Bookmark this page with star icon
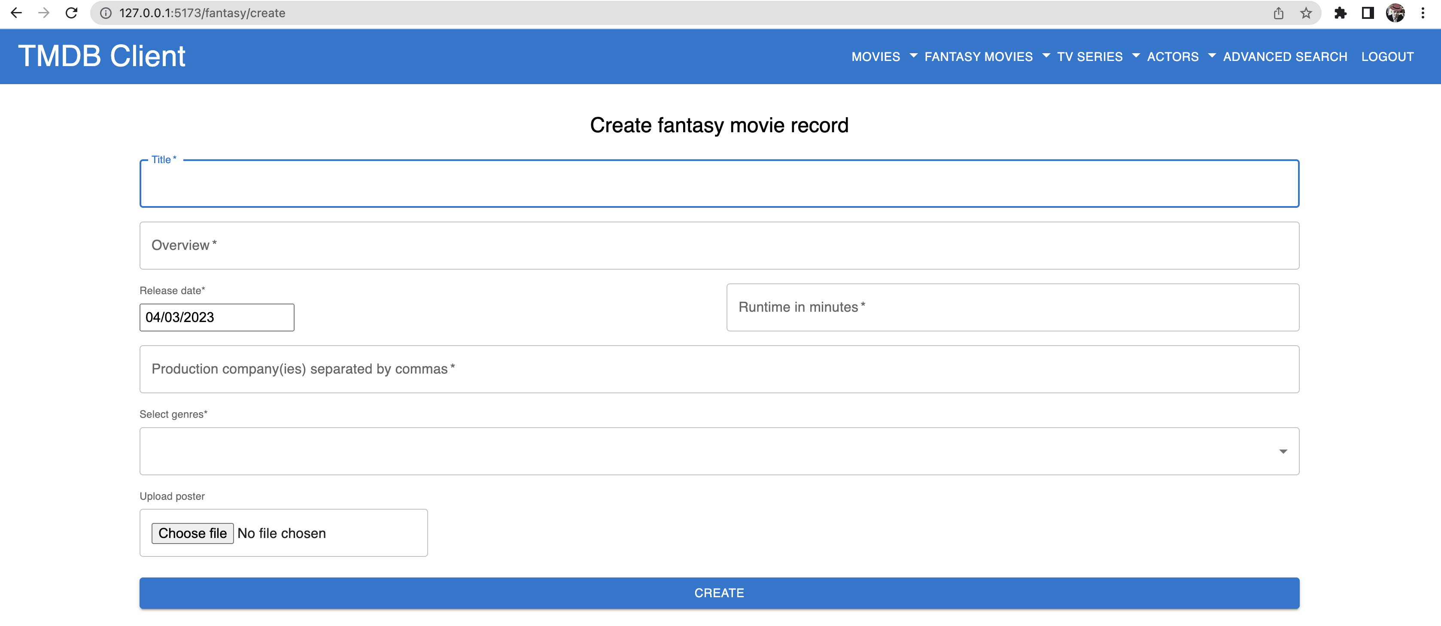Screen dimensions: 1441x626 (x=1306, y=13)
